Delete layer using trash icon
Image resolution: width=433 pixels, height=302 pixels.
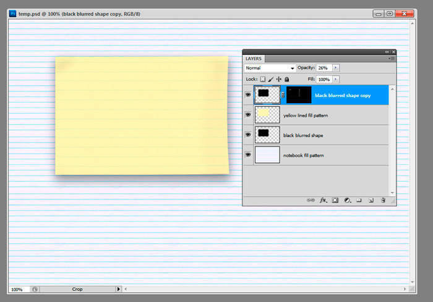coord(384,200)
